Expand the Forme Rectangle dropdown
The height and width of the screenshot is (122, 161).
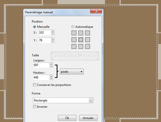91,100
